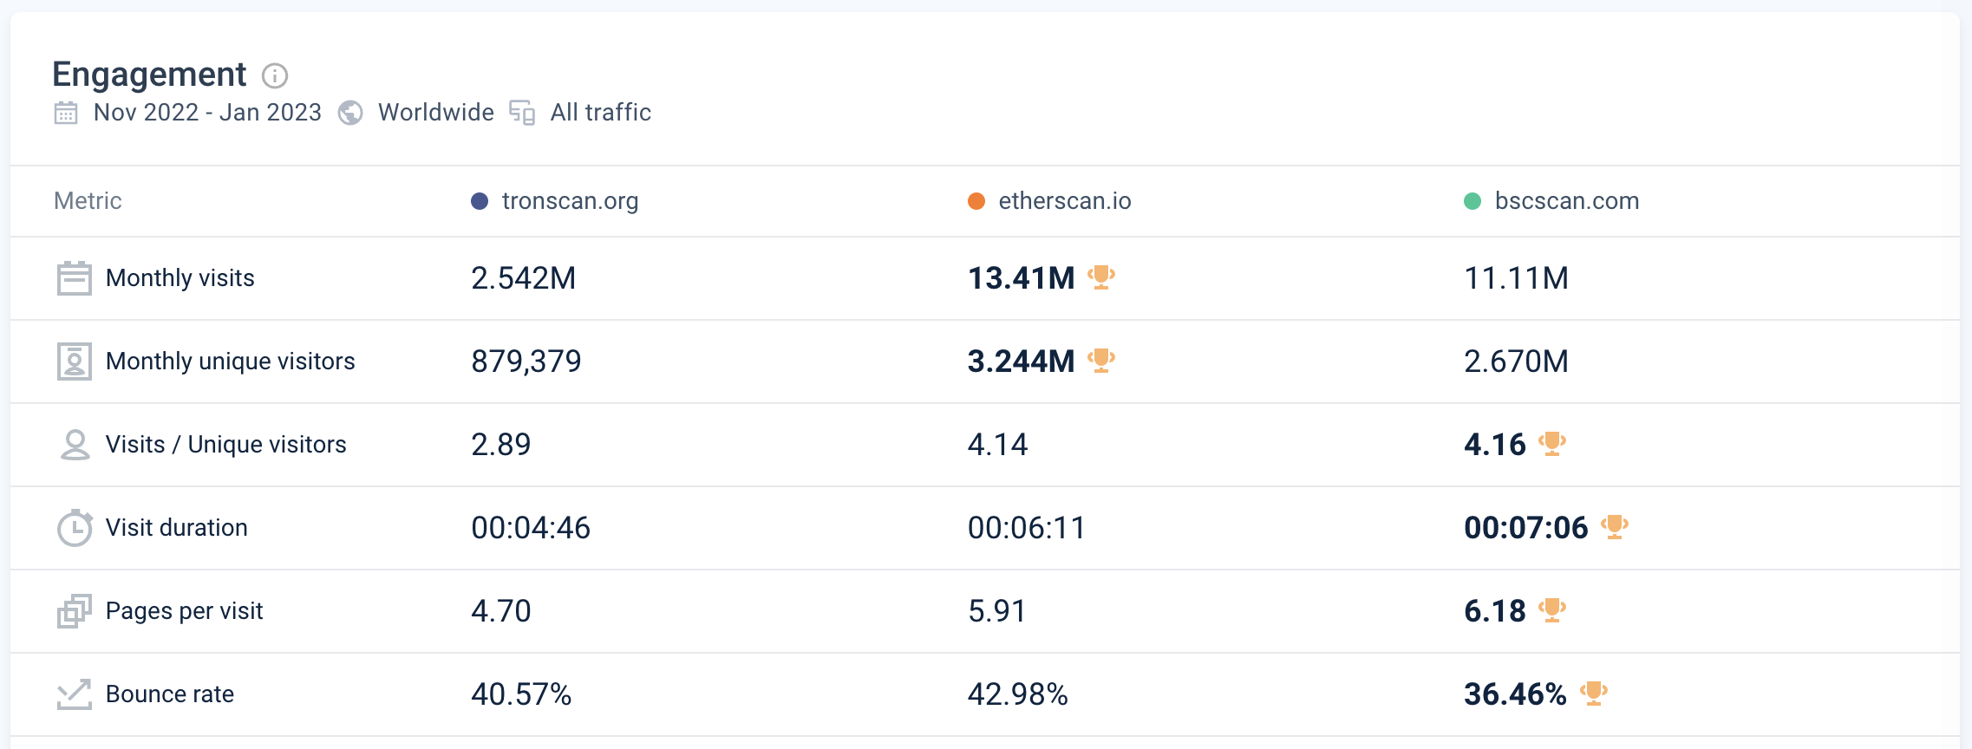Viewport: 1972px width, 749px height.
Task: Select the 3.244M unique visitors value
Action: pos(1022,361)
